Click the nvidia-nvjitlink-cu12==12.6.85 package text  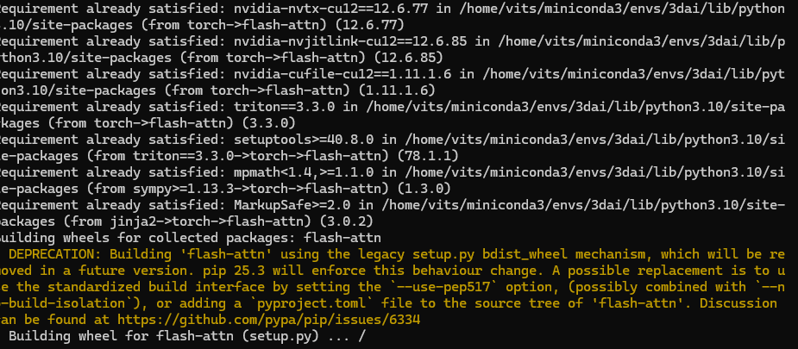[x=349, y=41]
